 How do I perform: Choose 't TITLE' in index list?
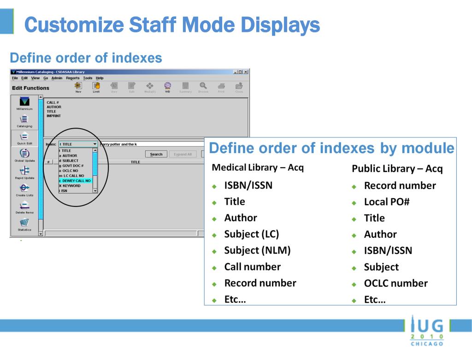[76, 151]
